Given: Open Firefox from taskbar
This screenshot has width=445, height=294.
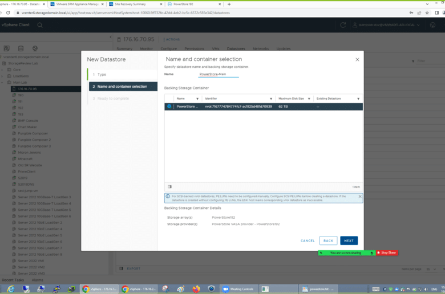Looking at the screenshot, I should click(x=196, y=289).
